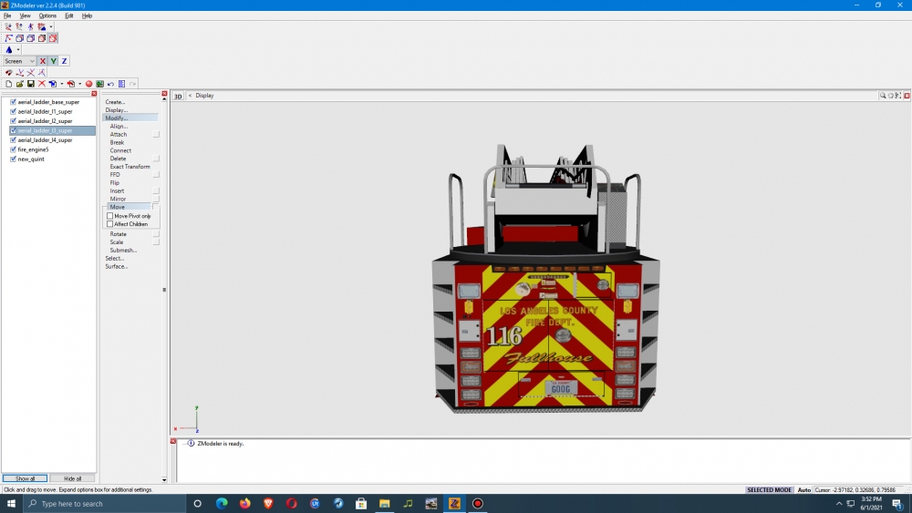
Task: Click the red-black magnet snap icon
Action: [9, 73]
